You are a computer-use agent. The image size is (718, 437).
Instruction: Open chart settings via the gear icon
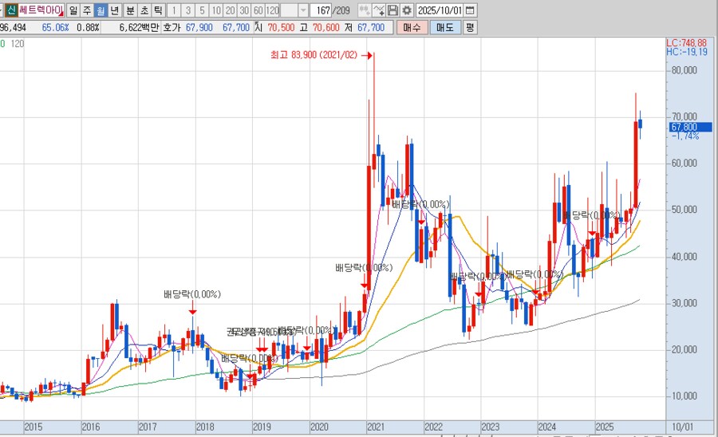click(407, 10)
